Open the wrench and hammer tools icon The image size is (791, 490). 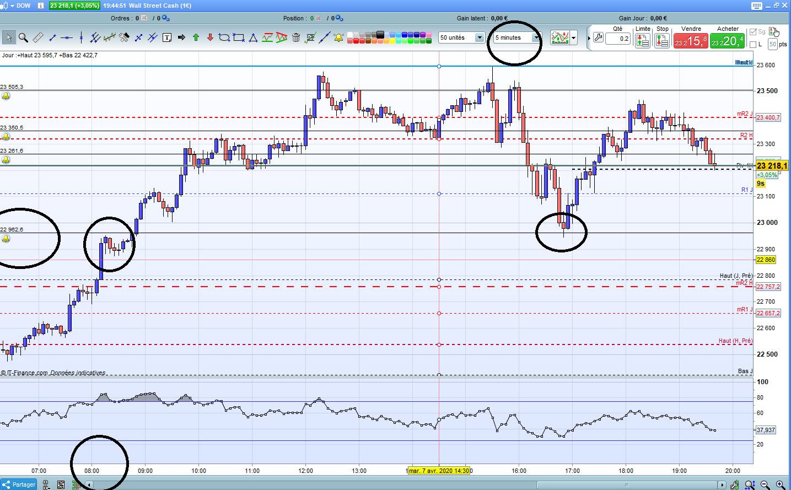[x=124, y=37]
